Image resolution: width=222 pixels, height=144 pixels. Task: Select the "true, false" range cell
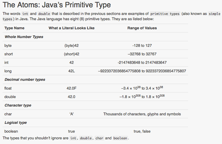(x=142, y=131)
